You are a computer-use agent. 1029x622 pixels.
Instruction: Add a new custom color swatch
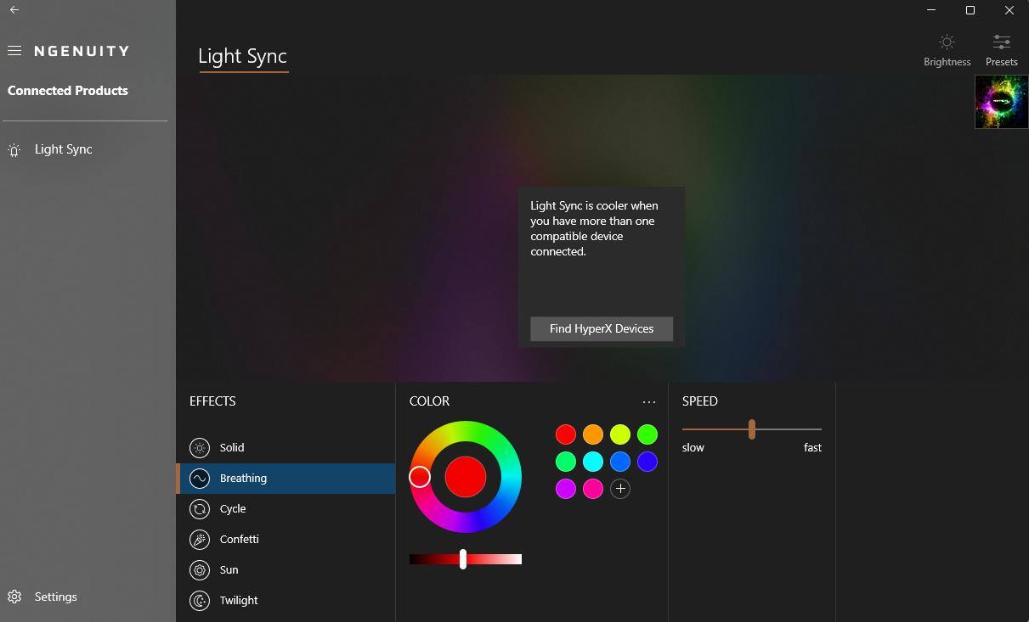tap(620, 489)
